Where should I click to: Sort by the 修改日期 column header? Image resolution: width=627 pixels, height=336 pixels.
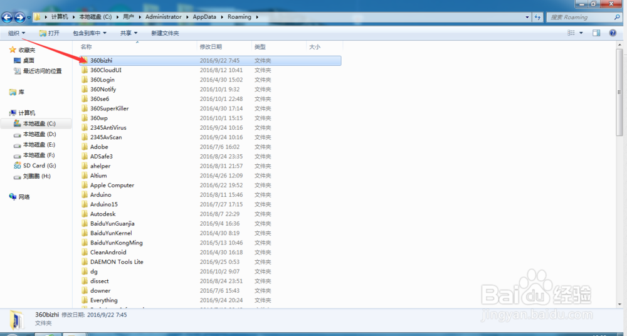pyautogui.click(x=211, y=47)
